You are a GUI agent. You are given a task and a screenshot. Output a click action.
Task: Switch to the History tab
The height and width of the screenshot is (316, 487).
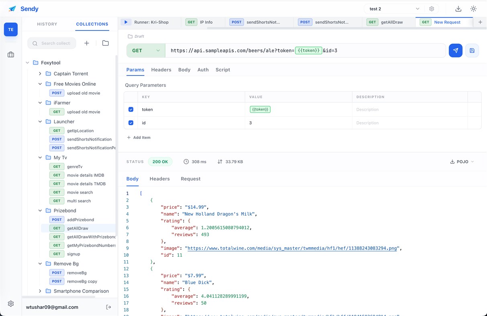[x=47, y=24]
